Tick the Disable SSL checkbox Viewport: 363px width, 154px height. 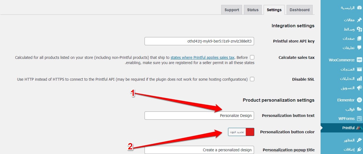[x=252, y=79]
